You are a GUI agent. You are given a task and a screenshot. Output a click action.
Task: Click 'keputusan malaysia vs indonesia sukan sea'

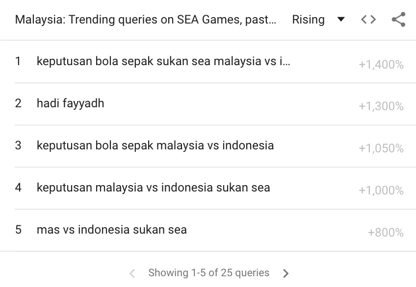click(152, 188)
